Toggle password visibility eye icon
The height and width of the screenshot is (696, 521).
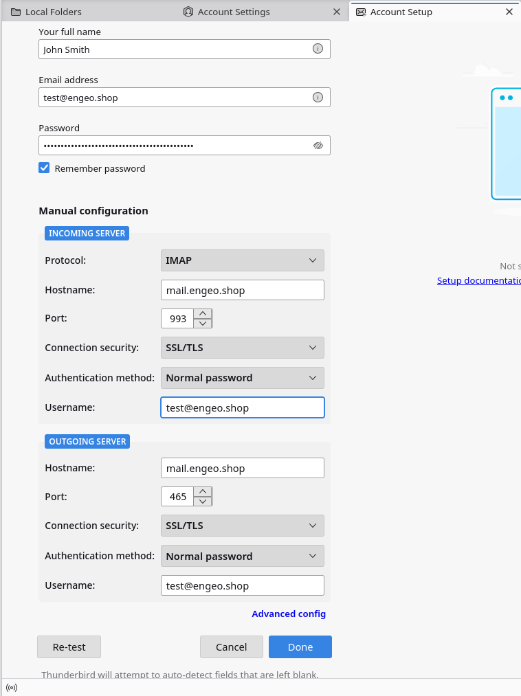[318, 146]
